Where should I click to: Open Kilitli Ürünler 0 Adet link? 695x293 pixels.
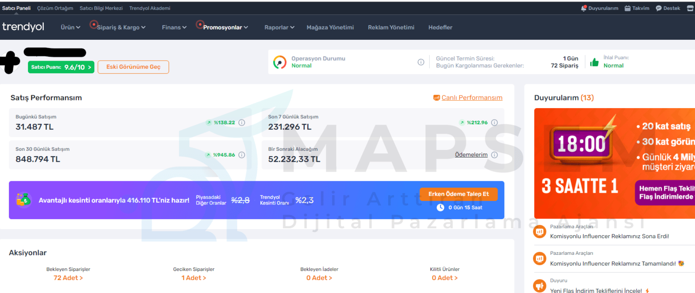[x=445, y=278]
